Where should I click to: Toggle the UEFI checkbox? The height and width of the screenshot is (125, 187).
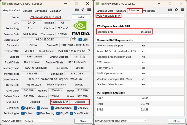pos(80,40)
